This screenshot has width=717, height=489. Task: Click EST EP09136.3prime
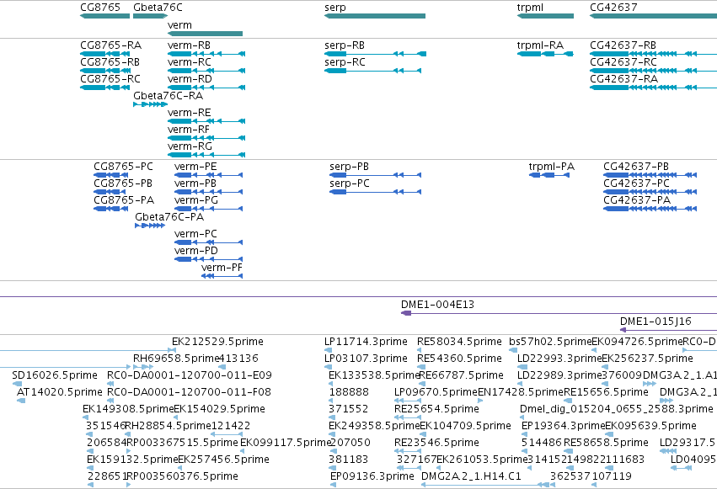[x=372, y=476]
